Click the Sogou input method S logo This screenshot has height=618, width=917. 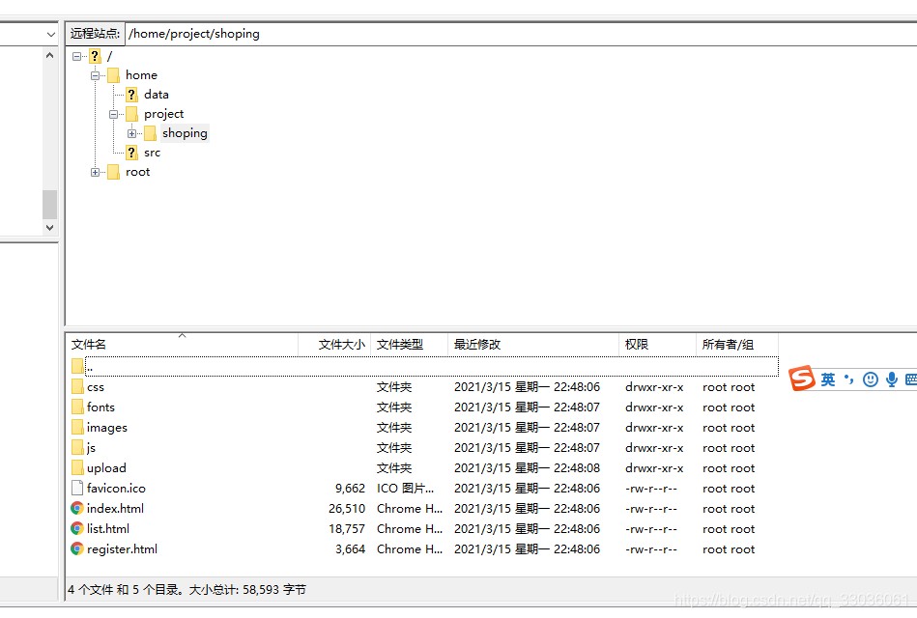(x=802, y=379)
